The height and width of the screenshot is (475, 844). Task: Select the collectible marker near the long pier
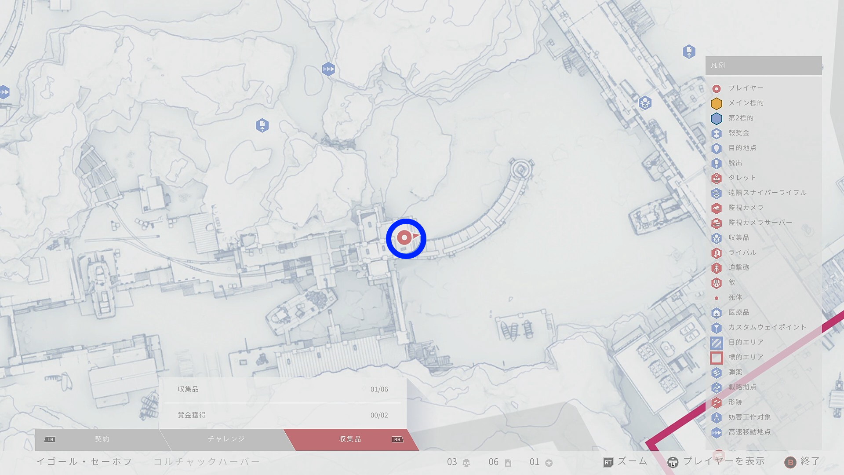645,103
